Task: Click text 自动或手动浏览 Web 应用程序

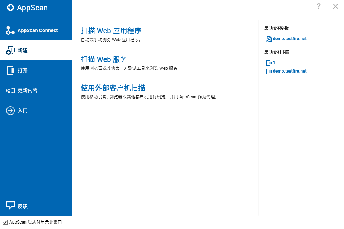Action: tap(111, 40)
